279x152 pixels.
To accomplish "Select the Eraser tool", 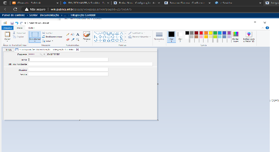I will [68, 39].
